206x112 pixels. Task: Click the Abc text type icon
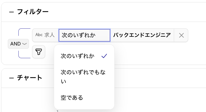39,35
